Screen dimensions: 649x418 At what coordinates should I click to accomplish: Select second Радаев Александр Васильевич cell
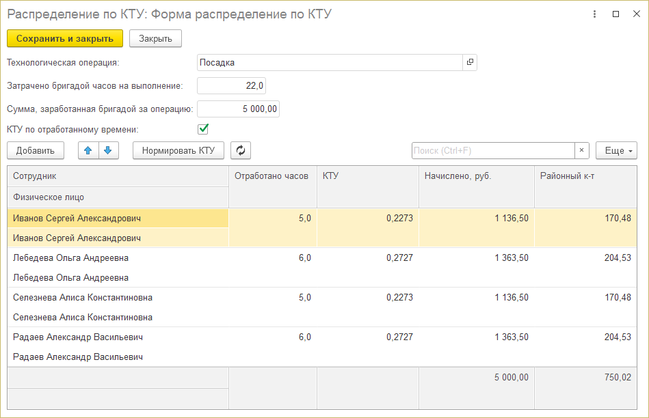click(x=118, y=357)
